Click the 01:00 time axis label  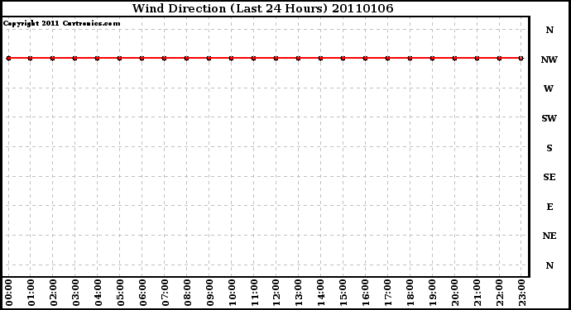(x=31, y=293)
